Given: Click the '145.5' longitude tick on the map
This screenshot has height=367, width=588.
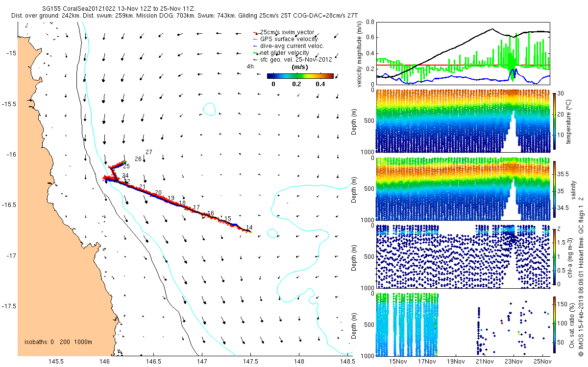Looking at the screenshot, I should point(56,362).
